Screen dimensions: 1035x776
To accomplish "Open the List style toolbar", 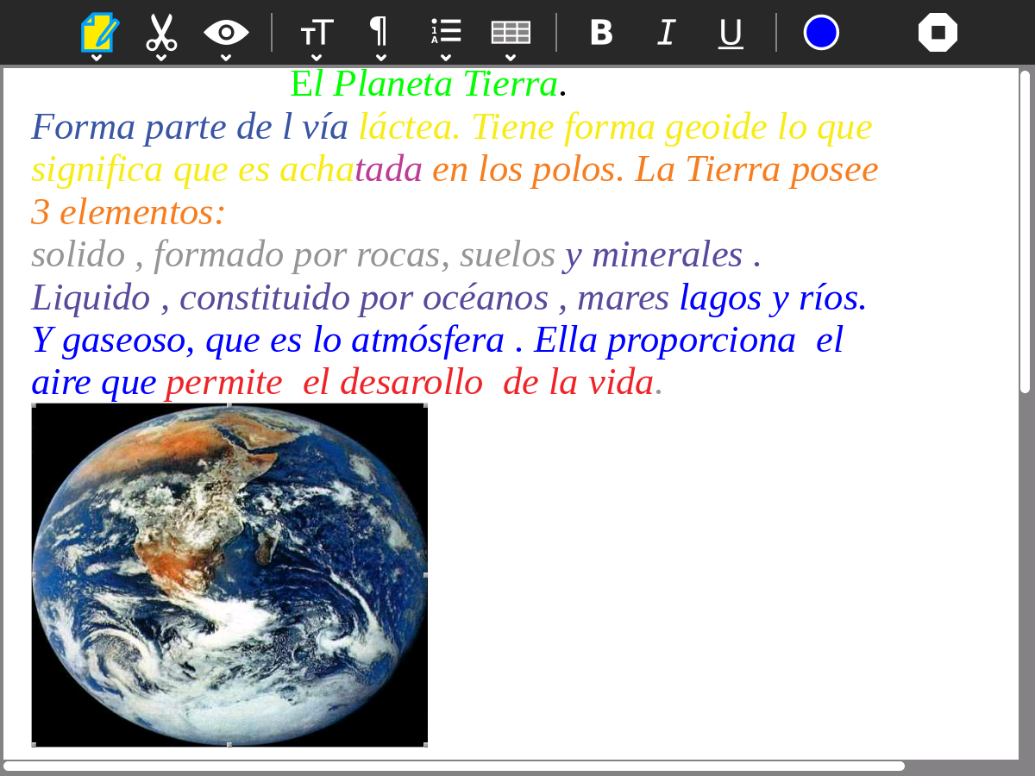I will [x=446, y=31].
